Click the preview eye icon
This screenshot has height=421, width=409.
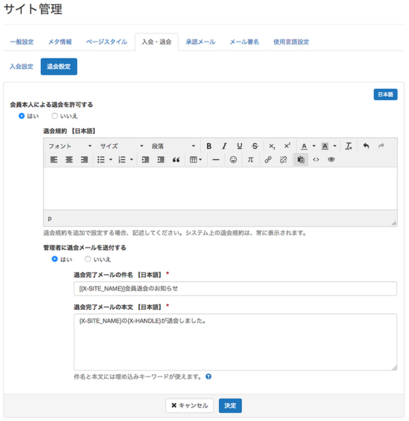[x=331, y=160]
